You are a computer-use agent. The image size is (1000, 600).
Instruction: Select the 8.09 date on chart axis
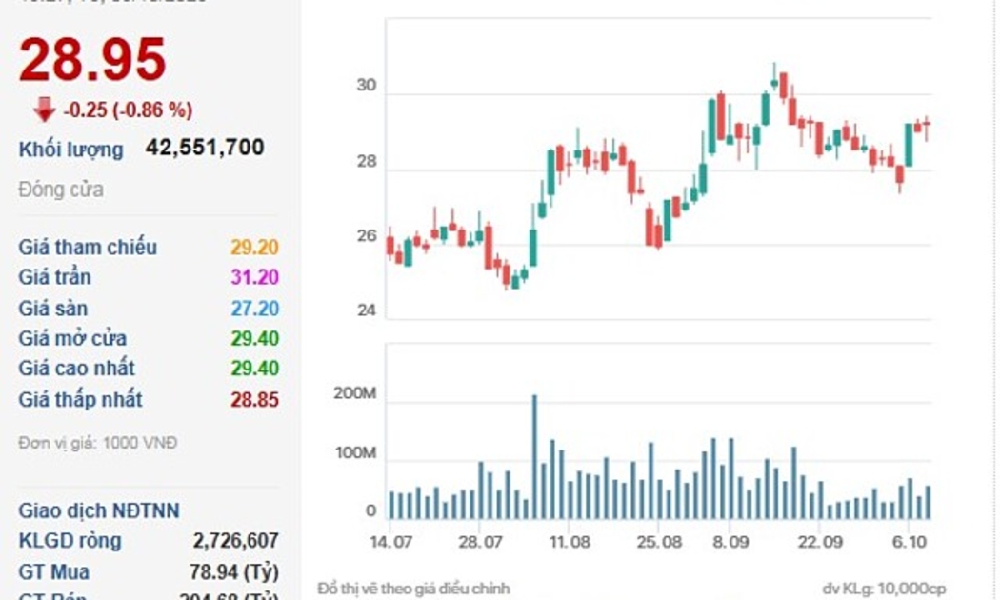coord(732,541)
